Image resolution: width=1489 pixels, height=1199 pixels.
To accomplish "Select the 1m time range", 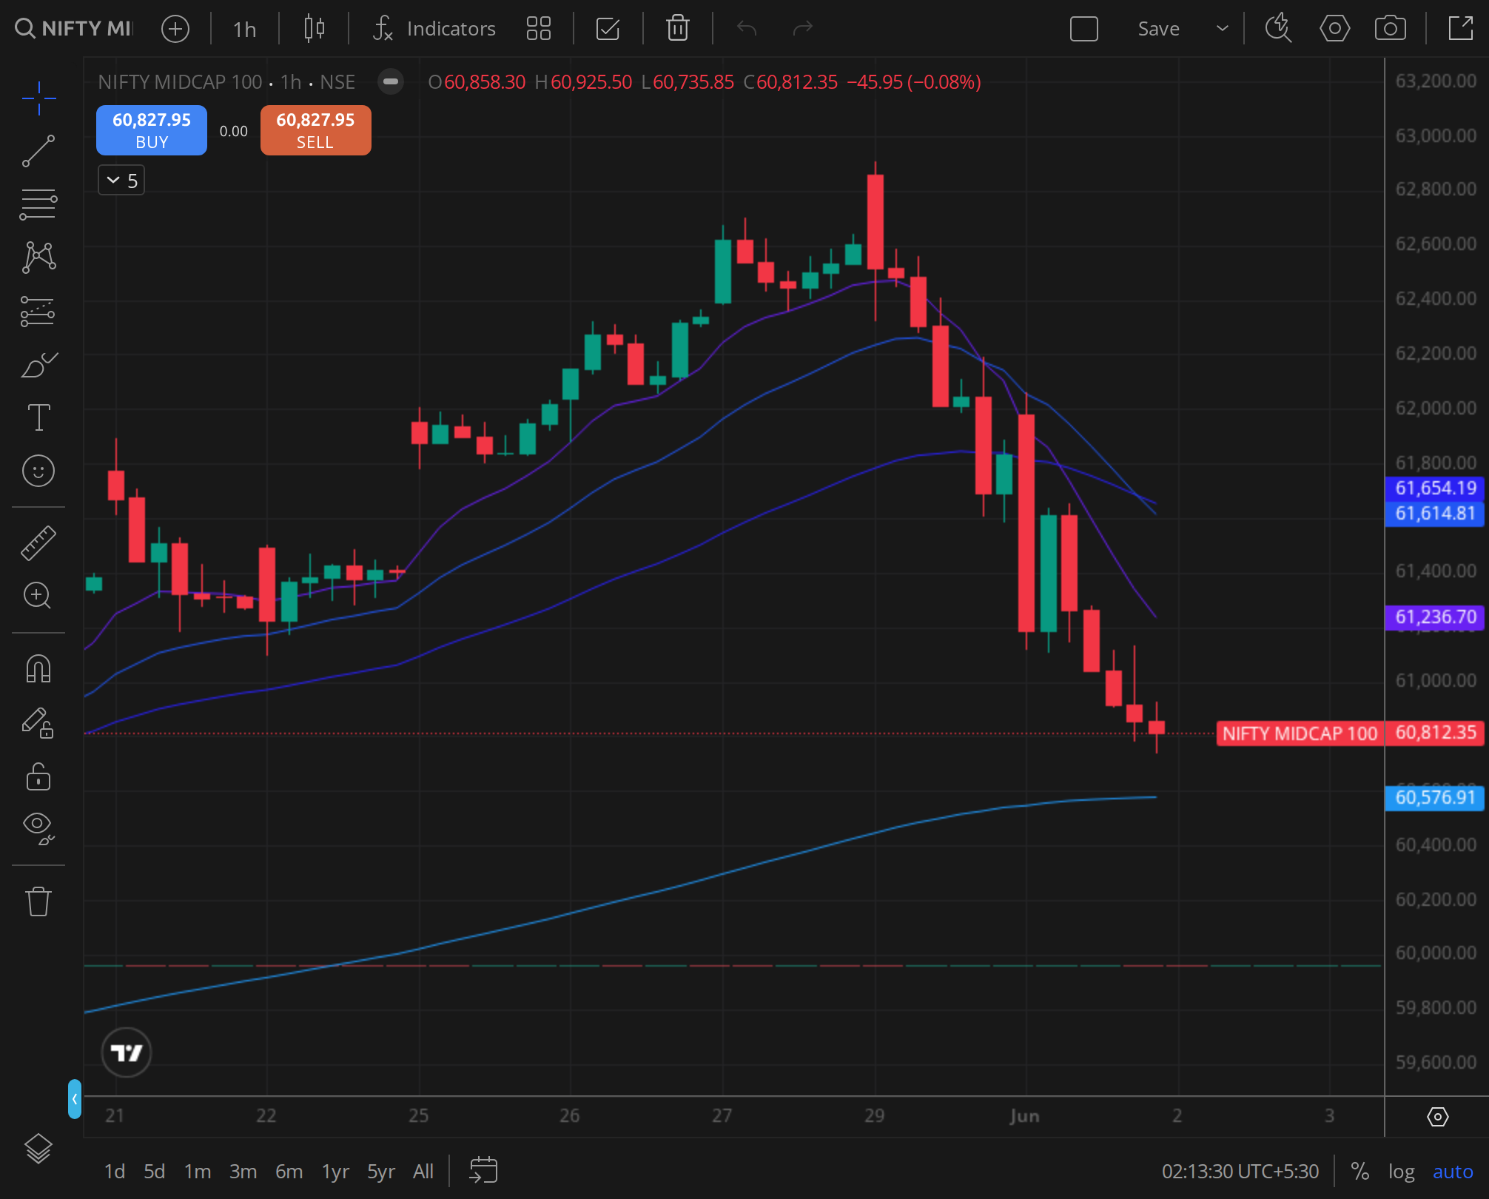I will pos(198,1172).
